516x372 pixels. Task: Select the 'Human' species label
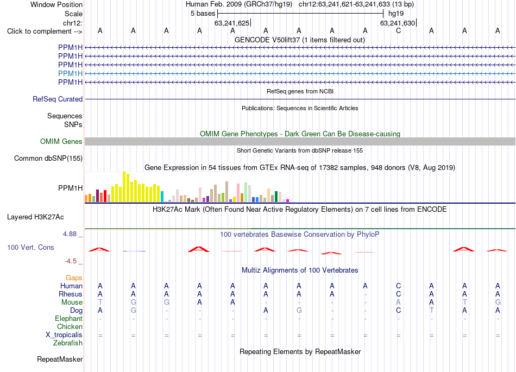pos(71,286)
